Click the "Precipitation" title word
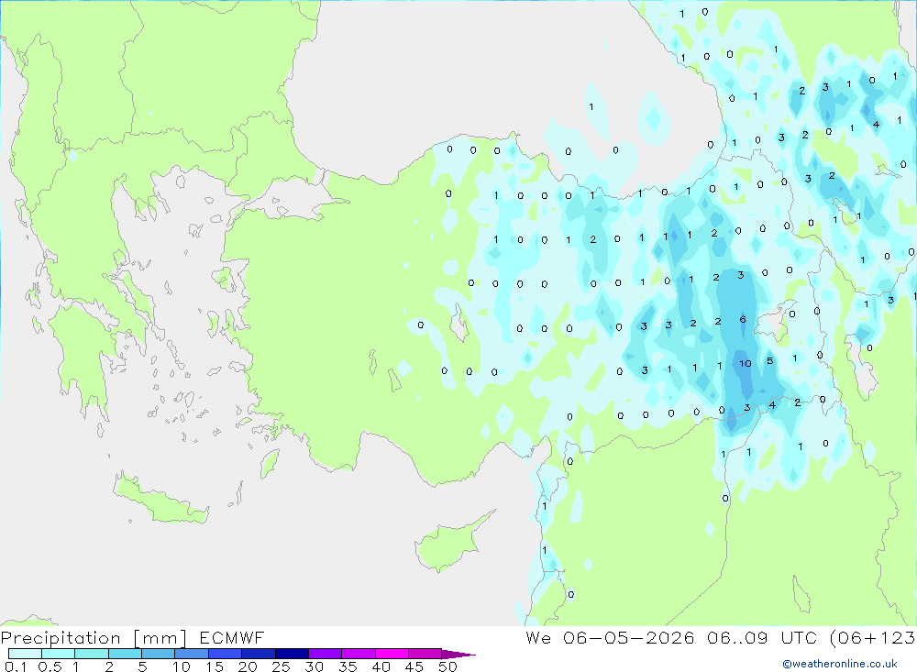 tap(61, 638)
